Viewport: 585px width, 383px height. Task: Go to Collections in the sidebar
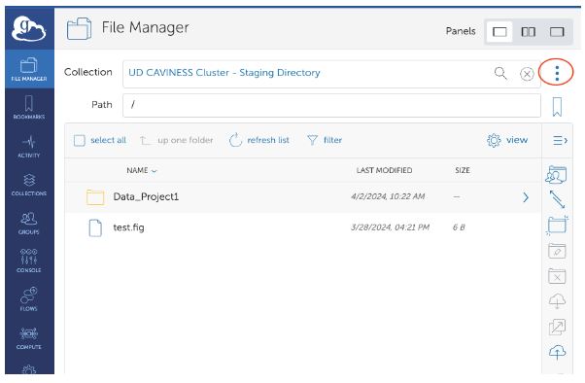pos(29,185)
